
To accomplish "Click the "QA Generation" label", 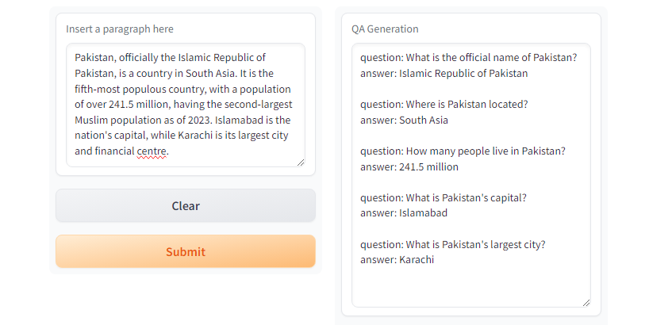I will coord(385,29).
